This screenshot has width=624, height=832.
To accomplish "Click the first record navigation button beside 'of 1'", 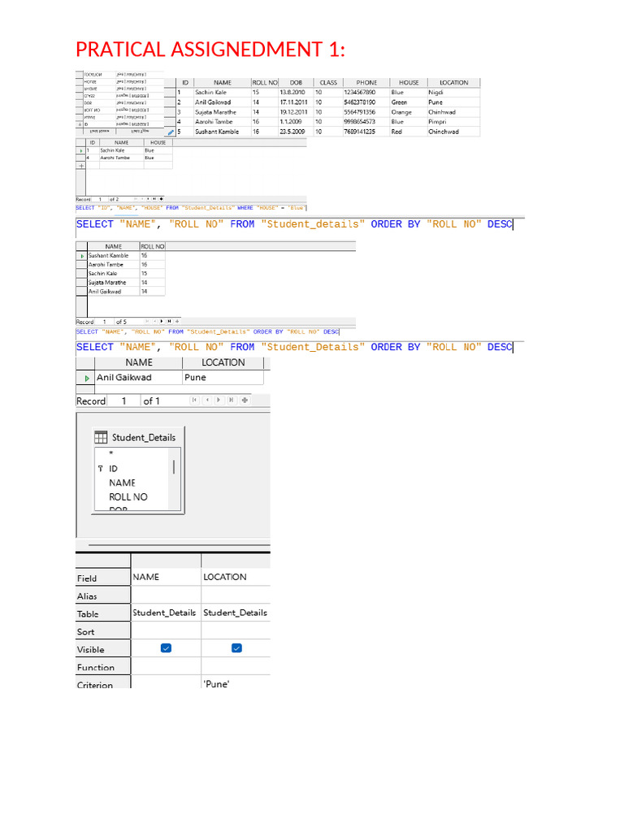I will point(195,400).
